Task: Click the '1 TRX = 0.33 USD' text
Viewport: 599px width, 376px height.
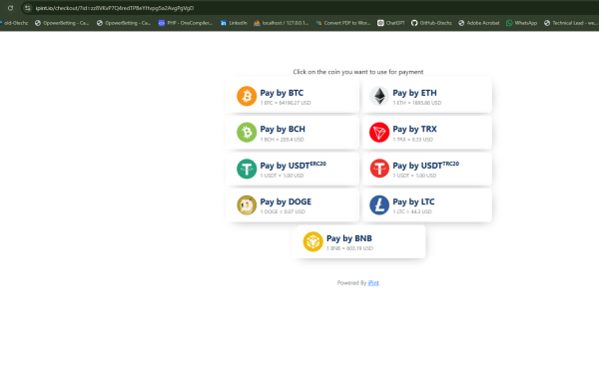Action: tap(413, 140)
